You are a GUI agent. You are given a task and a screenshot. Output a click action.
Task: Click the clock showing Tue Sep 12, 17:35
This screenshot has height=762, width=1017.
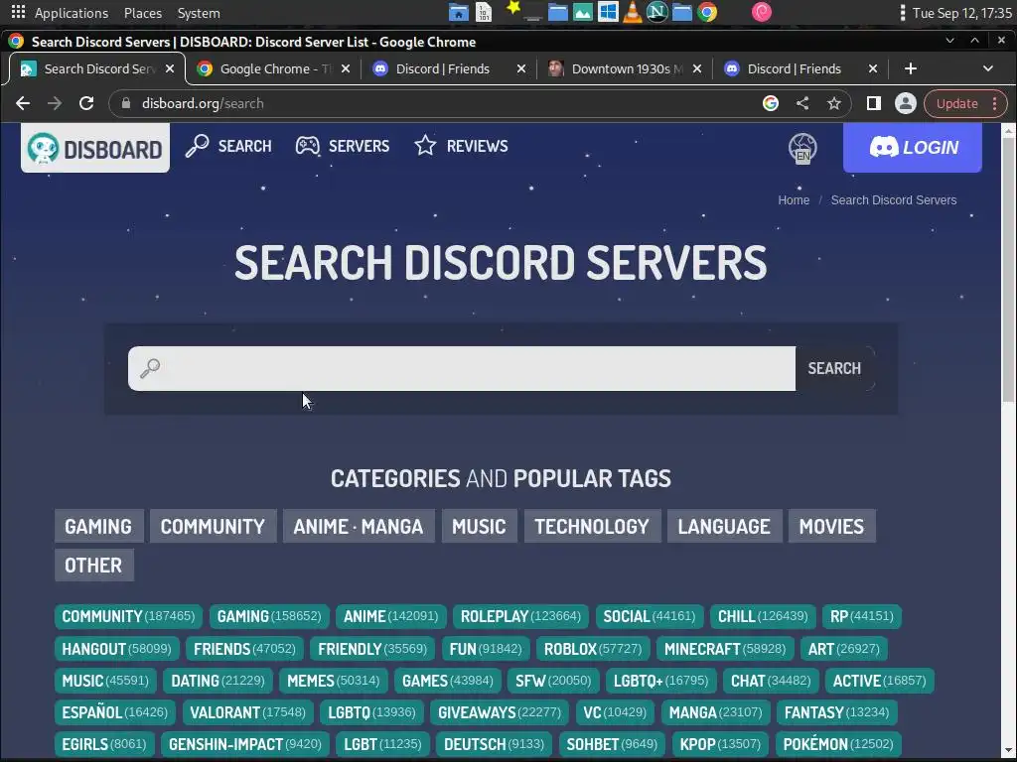(961, 13)
